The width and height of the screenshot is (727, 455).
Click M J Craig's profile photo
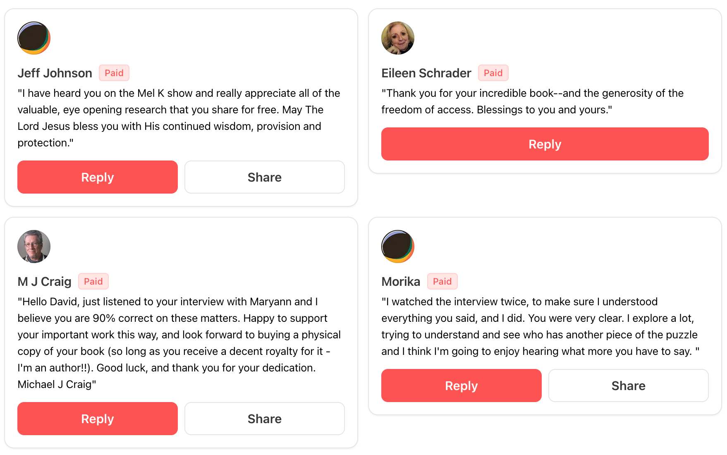click(x=34, y=247)
